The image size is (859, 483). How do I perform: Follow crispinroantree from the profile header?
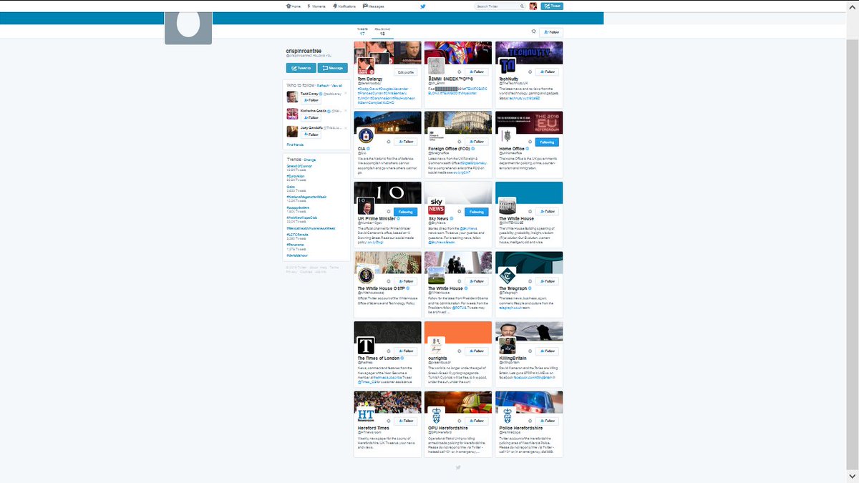[551, 32]
